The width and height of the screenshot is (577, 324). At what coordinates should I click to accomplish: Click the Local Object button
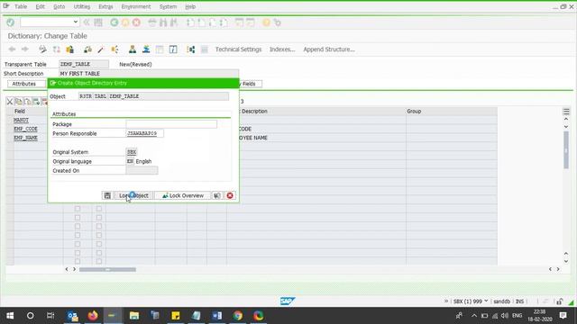tap(133, 195)
